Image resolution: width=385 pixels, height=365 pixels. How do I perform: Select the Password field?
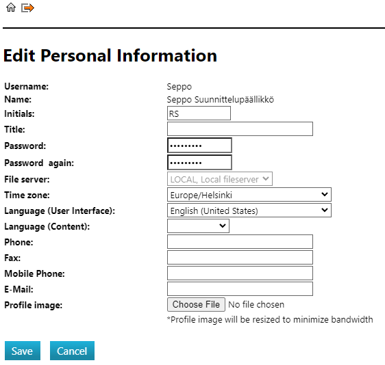(199, 146)
